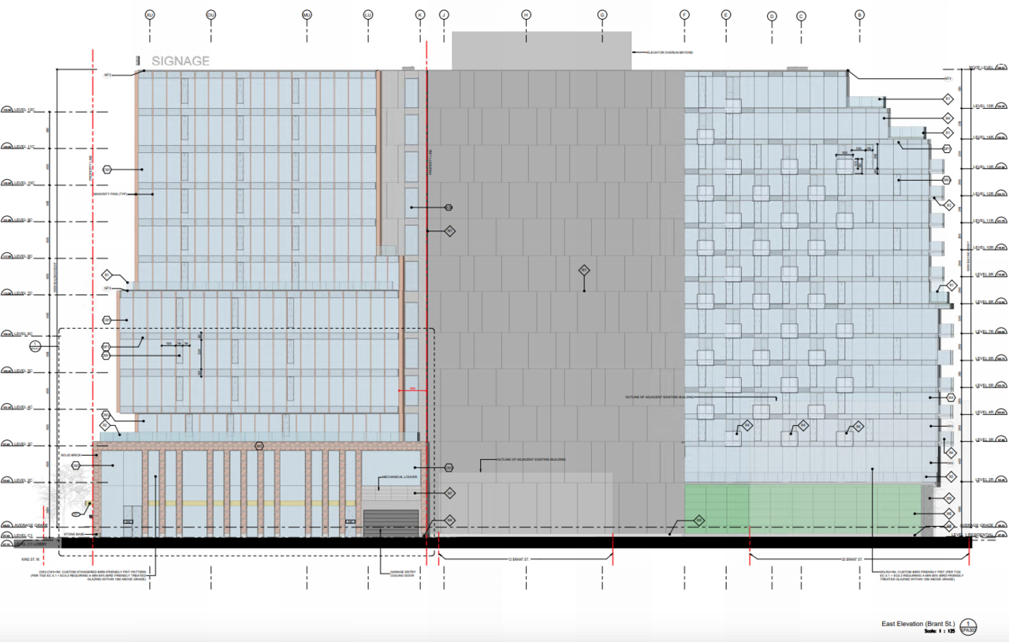Click the drawing number bubble beside the title
Screen dimensions: 1009x642
[968, 627]
